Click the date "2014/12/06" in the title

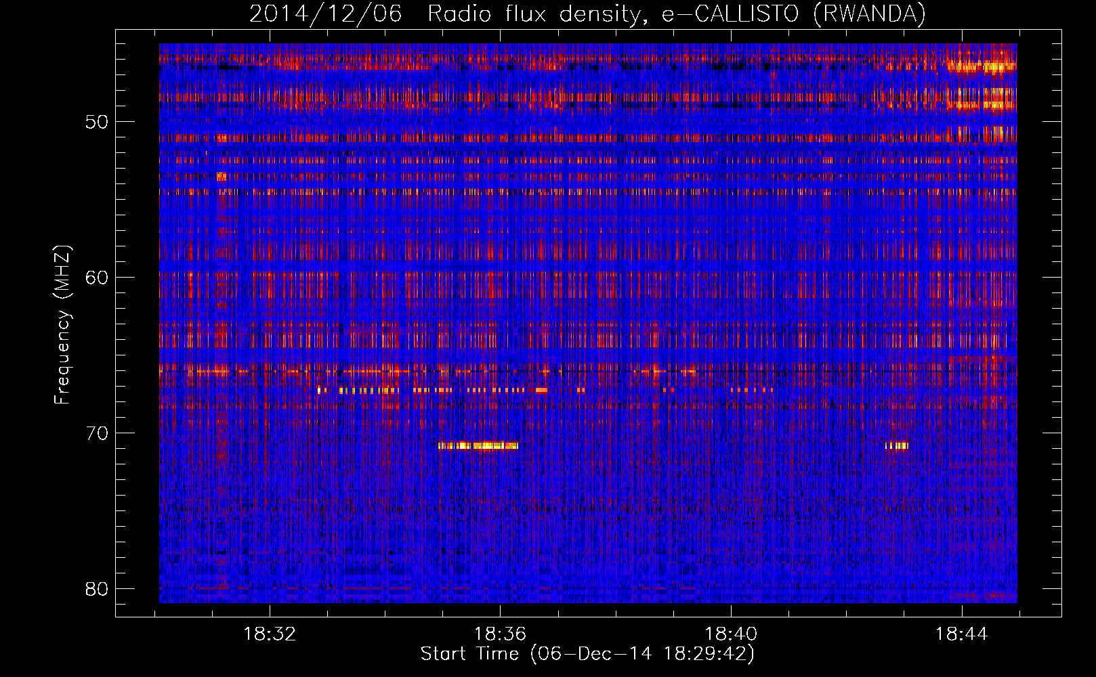tap(325, 14)
